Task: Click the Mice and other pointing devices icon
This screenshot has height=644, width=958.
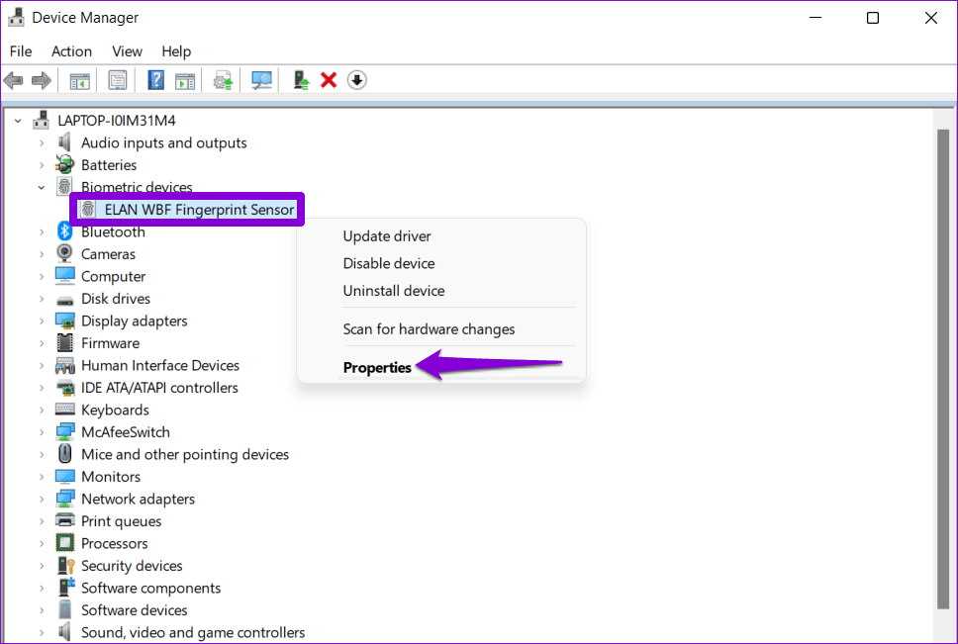Action: [x=64, y=453]
